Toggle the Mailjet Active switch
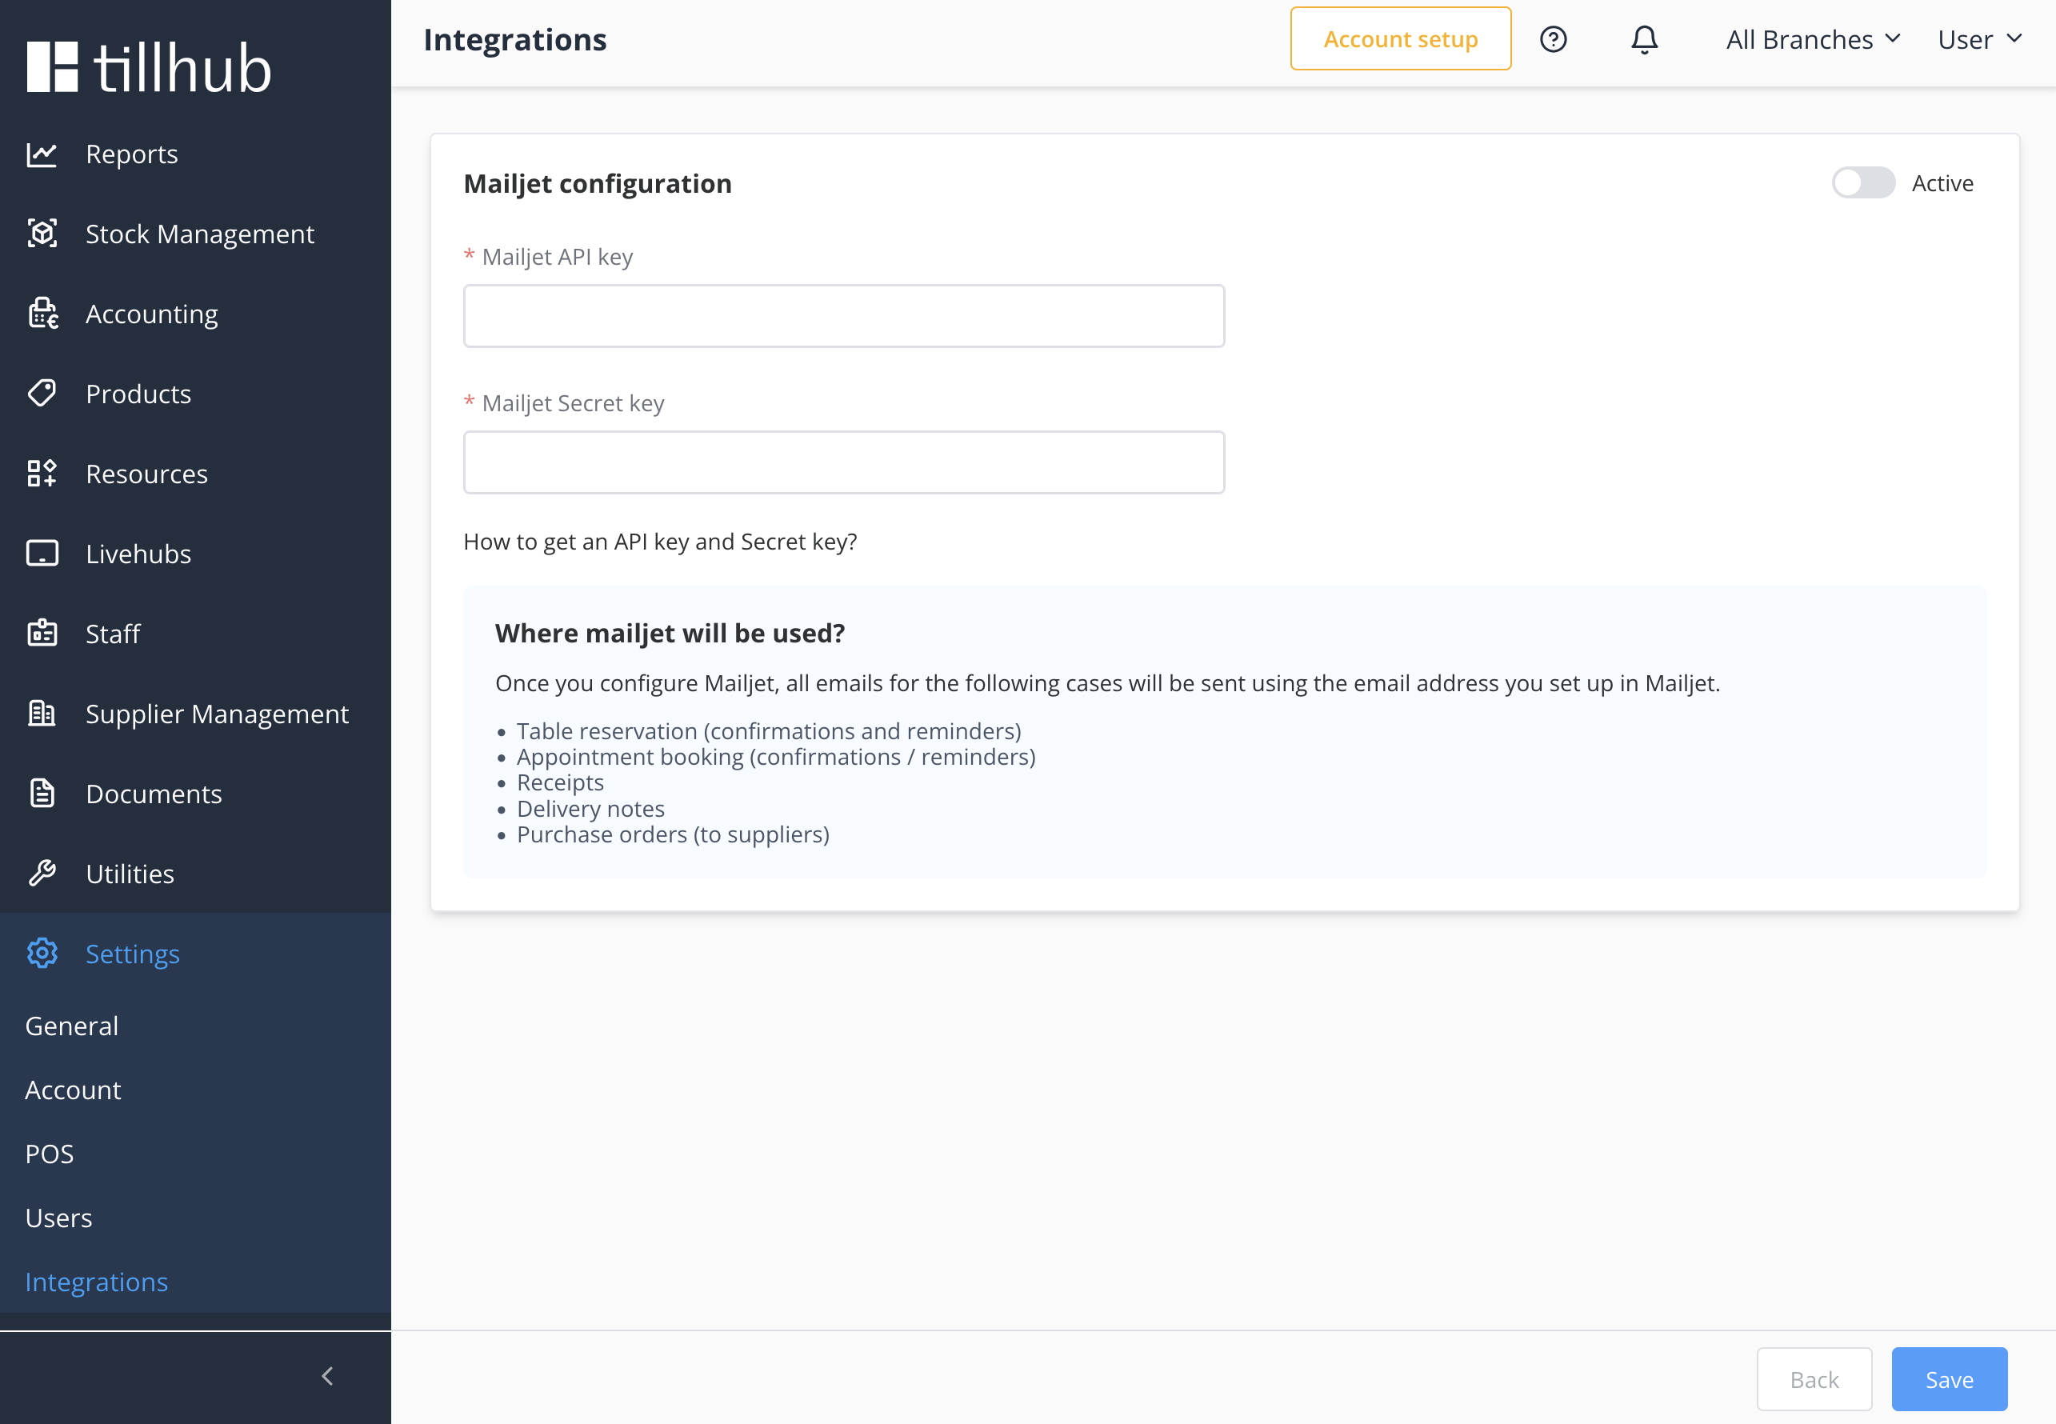 1862,183
